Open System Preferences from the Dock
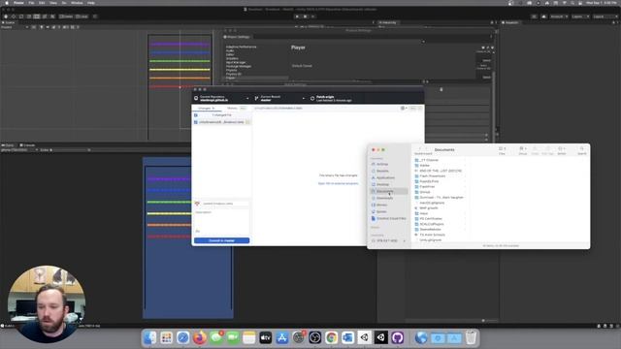Image resolution: width=621 pixels, height=349 pixels. point(299,337)
